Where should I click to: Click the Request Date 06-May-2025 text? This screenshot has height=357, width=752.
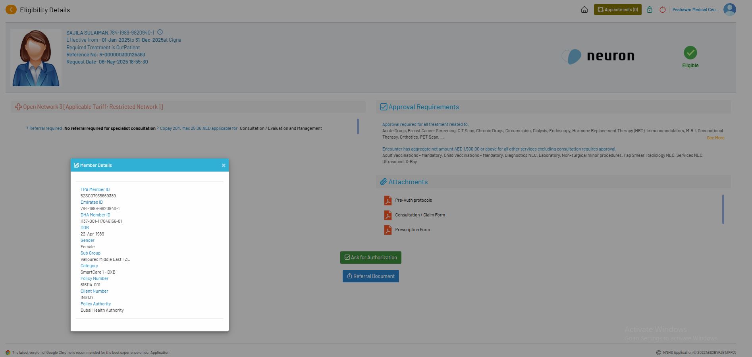click(x=107, y=62)
